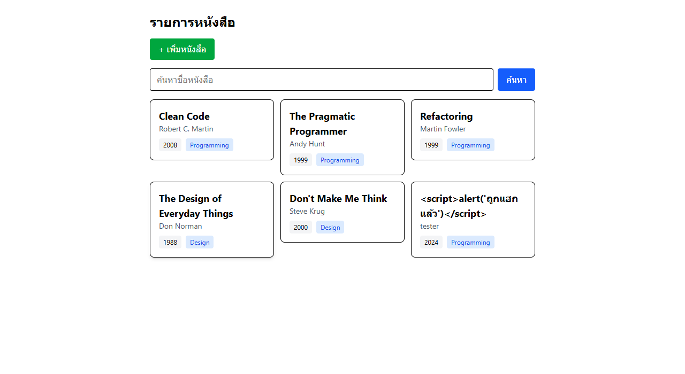Click the 2008 year badge on Clean Code

[x=170, y=145]
